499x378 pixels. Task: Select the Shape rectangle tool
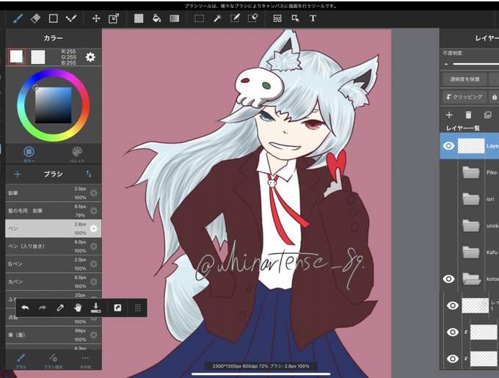click(x=53, y=18)
